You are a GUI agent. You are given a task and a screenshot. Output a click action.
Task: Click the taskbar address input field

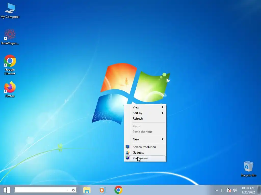(x=40, y=190)
